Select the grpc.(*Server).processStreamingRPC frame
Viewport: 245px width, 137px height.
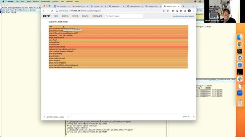point(118,33)
